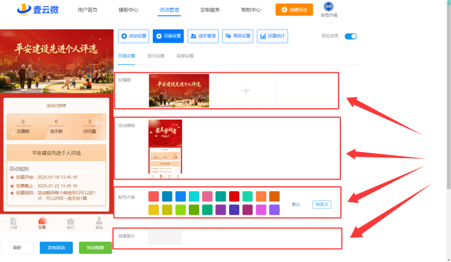Image resolution: width=451 pixels, height=262 pixels.
Task: Pick the teal green first-row swatch
Action: (221, 196)
